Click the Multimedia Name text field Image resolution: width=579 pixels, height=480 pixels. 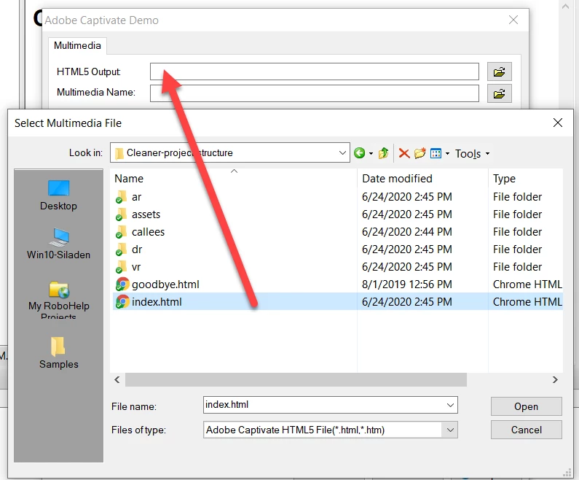coord(314,93)
